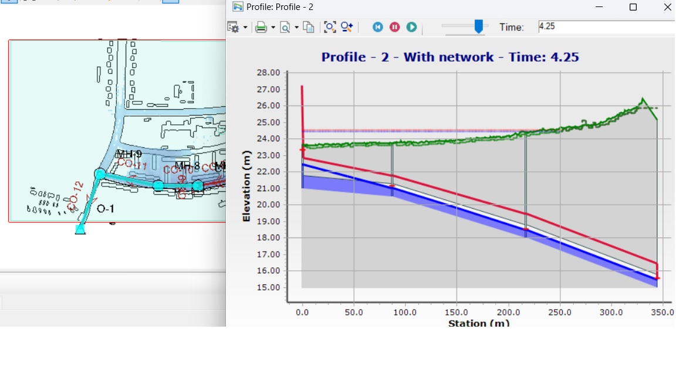Viewport: 676px width, 380px height.
Task: Play the profile animation
Action: [x=412, y=27]
